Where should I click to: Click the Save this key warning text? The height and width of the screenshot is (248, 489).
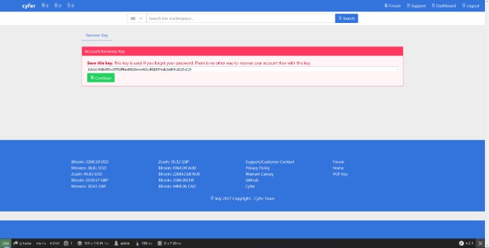pyautogui.click(x=199, y=63)
